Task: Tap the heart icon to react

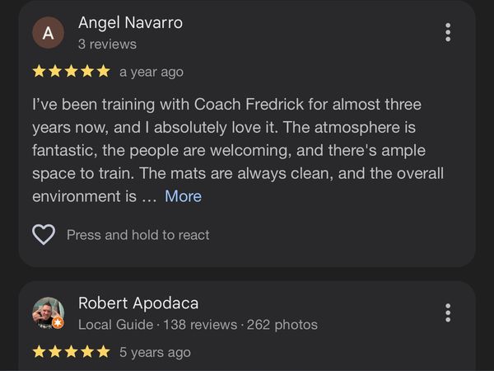Action: tap(43, 235)
